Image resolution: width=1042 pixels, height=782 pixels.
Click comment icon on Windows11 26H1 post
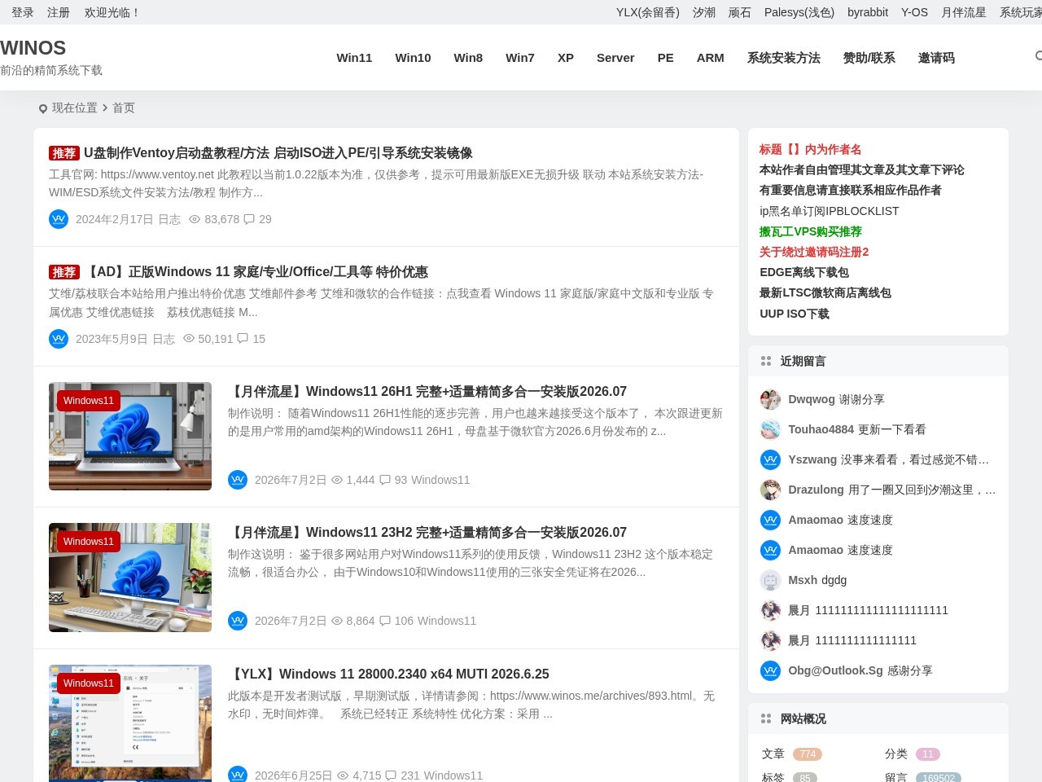click(385, 480)
